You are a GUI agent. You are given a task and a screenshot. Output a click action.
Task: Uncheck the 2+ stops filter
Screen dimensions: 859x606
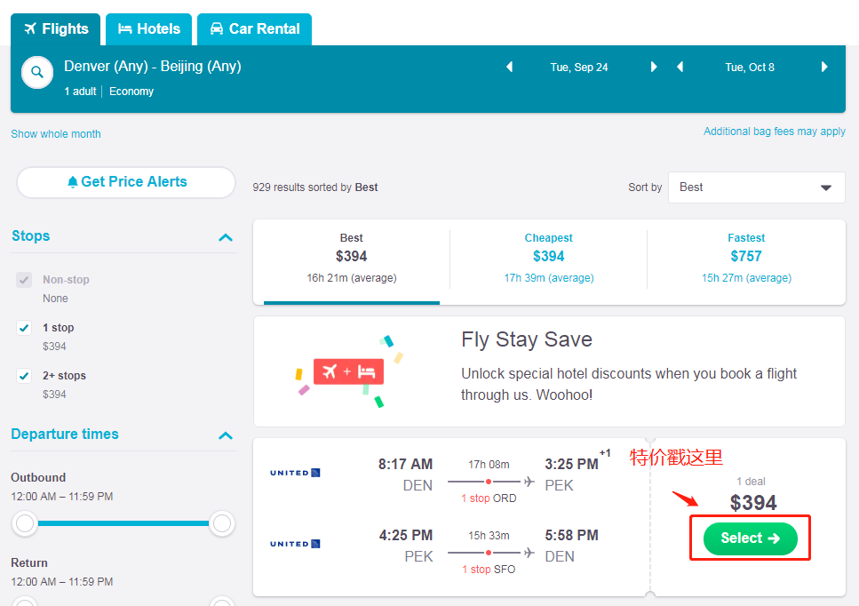pos(24,376)
